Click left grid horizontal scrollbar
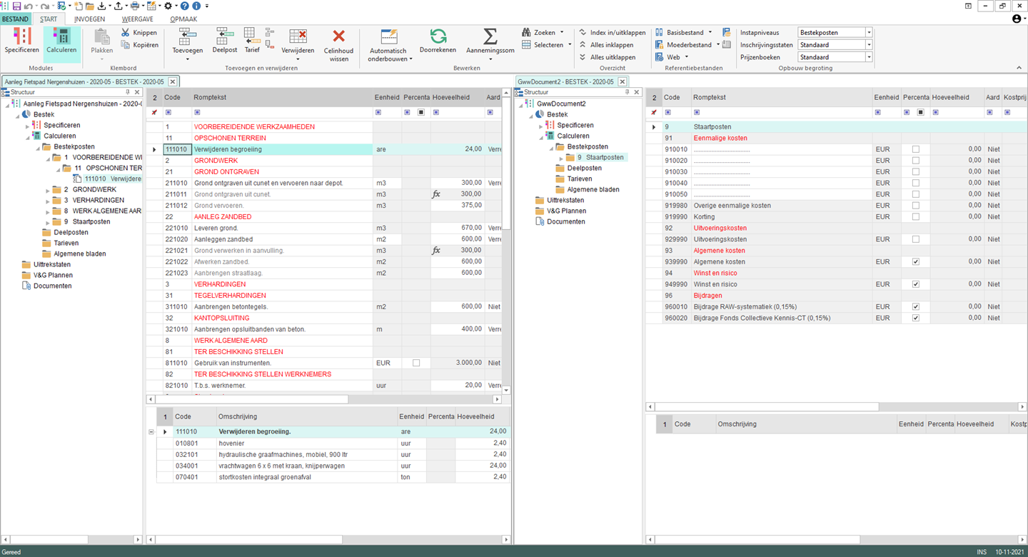Image resolution: width=1028 pixels, height=557 pixels. [x=251, y=399]
